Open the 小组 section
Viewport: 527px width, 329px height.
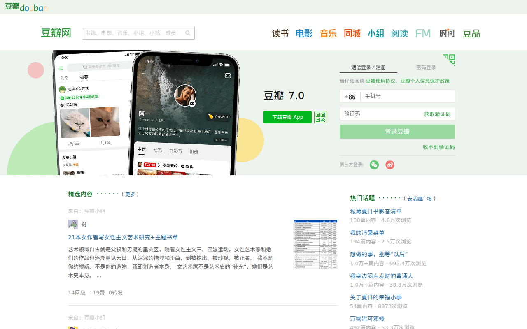[x=376, y=34]
